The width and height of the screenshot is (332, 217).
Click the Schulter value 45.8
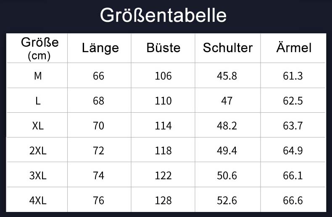[227, 76]
